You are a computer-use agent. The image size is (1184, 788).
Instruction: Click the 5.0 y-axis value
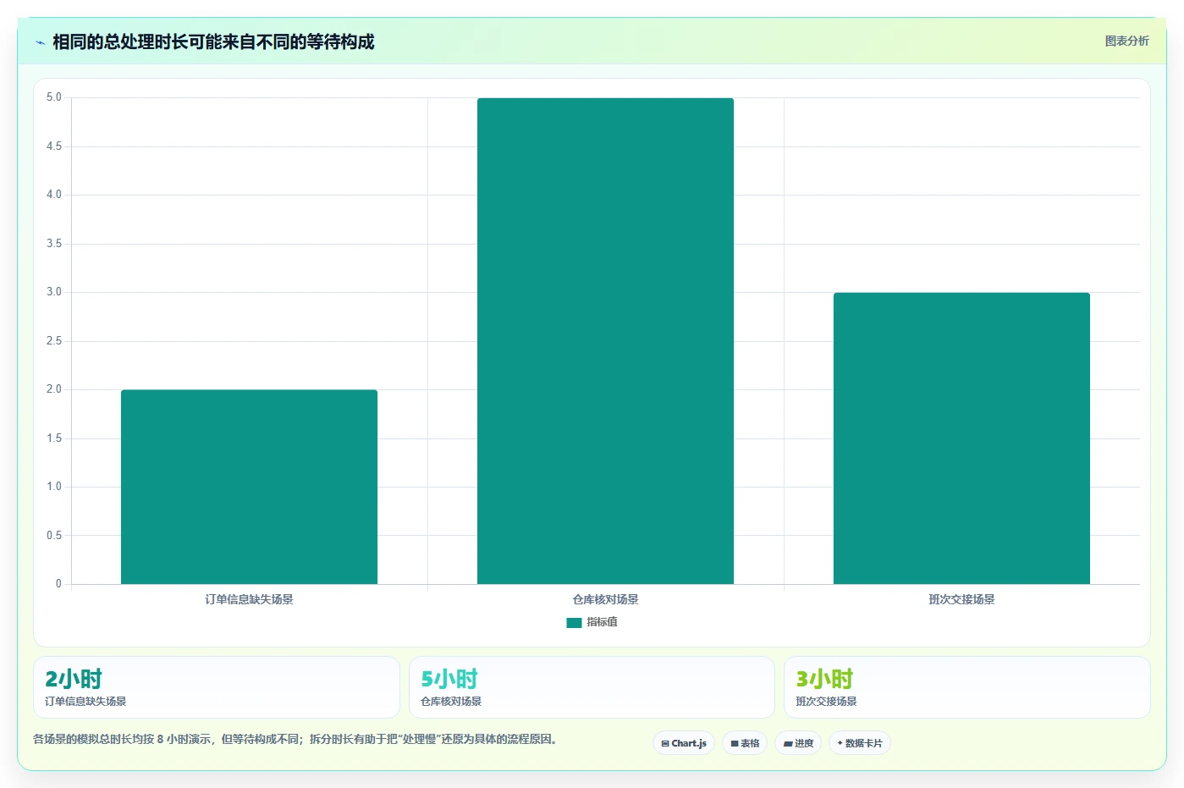54,97
